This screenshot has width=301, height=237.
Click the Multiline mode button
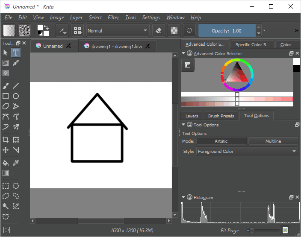tap(273, 141)
